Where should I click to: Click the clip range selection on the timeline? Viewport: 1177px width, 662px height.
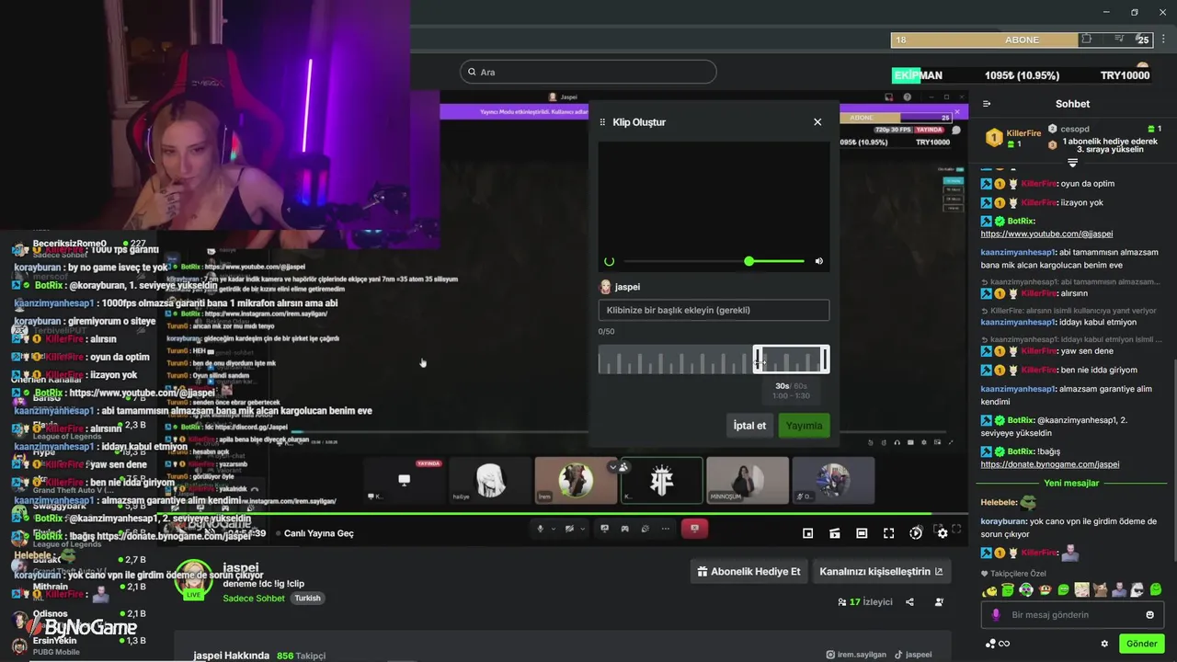(x=791, y=360)
